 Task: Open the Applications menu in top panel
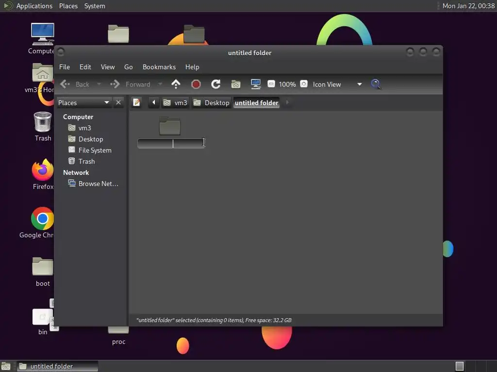pos(34,6)
